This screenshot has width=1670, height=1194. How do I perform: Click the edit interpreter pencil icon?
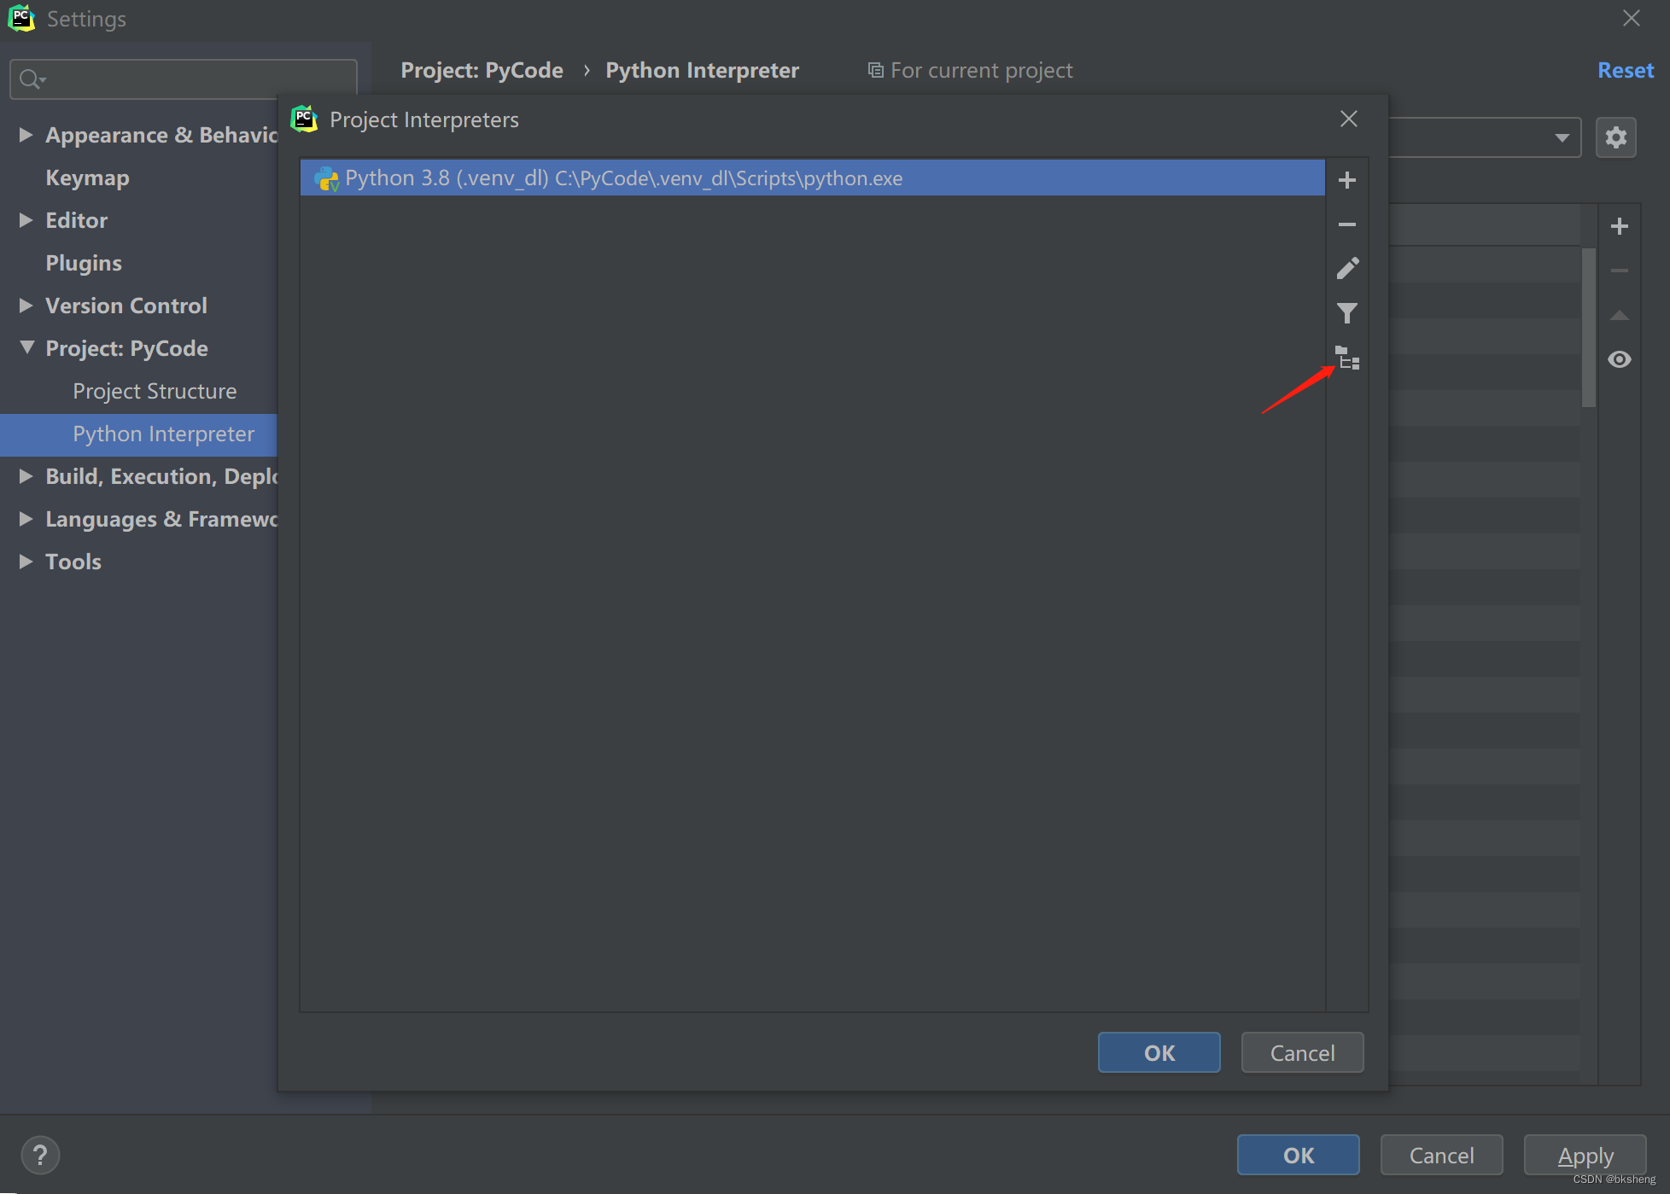(1350, 269)
